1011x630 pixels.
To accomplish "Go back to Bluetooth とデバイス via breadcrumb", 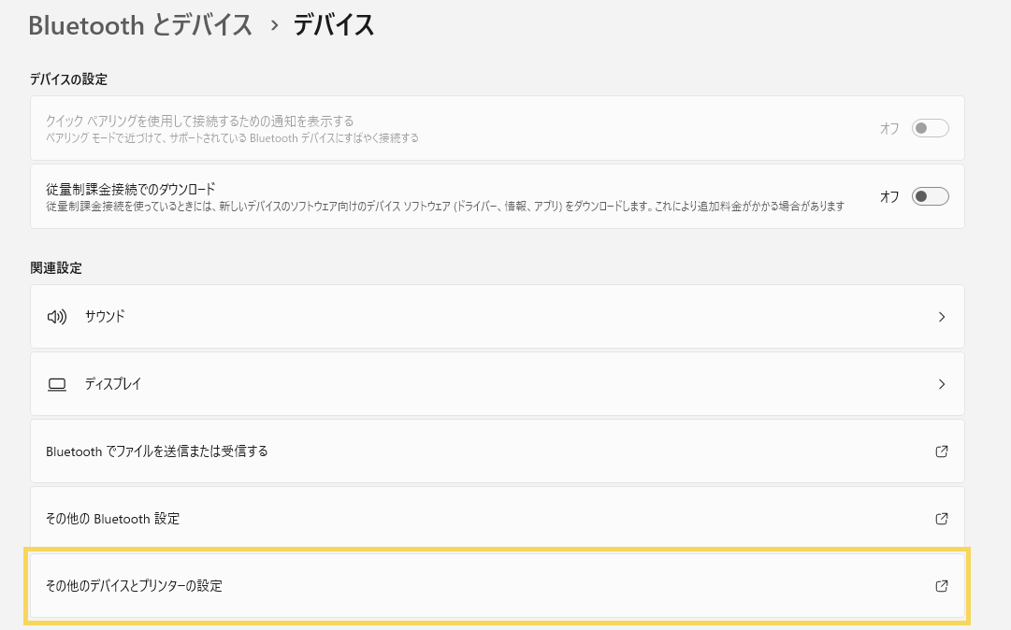I will tap(140, 25).
